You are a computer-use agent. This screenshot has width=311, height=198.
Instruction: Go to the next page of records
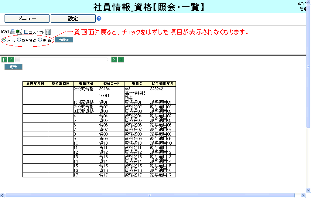[114, 59]
